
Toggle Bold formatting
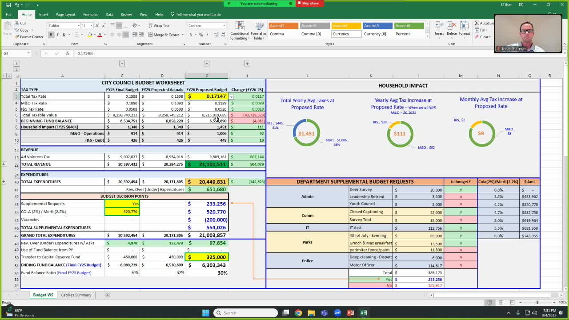pyautogui.click(x=51, y=35)
